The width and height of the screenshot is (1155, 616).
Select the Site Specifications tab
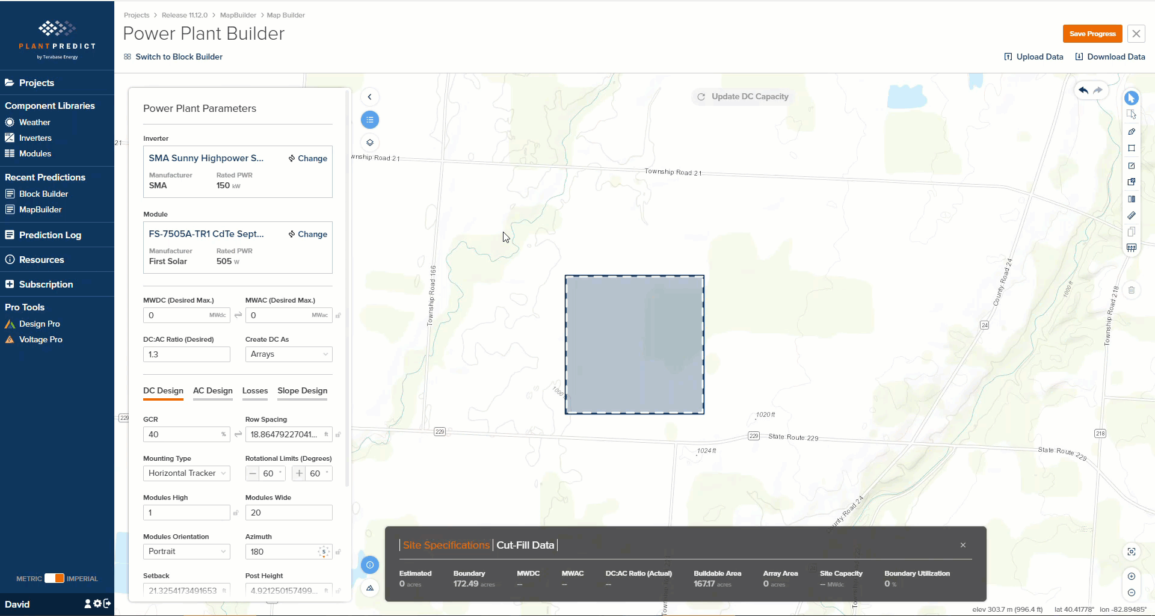446,545
